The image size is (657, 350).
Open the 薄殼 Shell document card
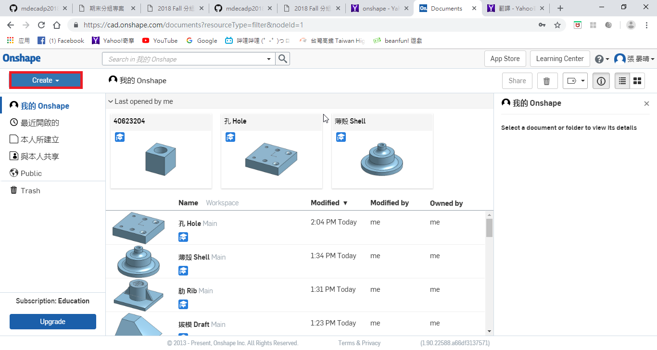point(382,151)
